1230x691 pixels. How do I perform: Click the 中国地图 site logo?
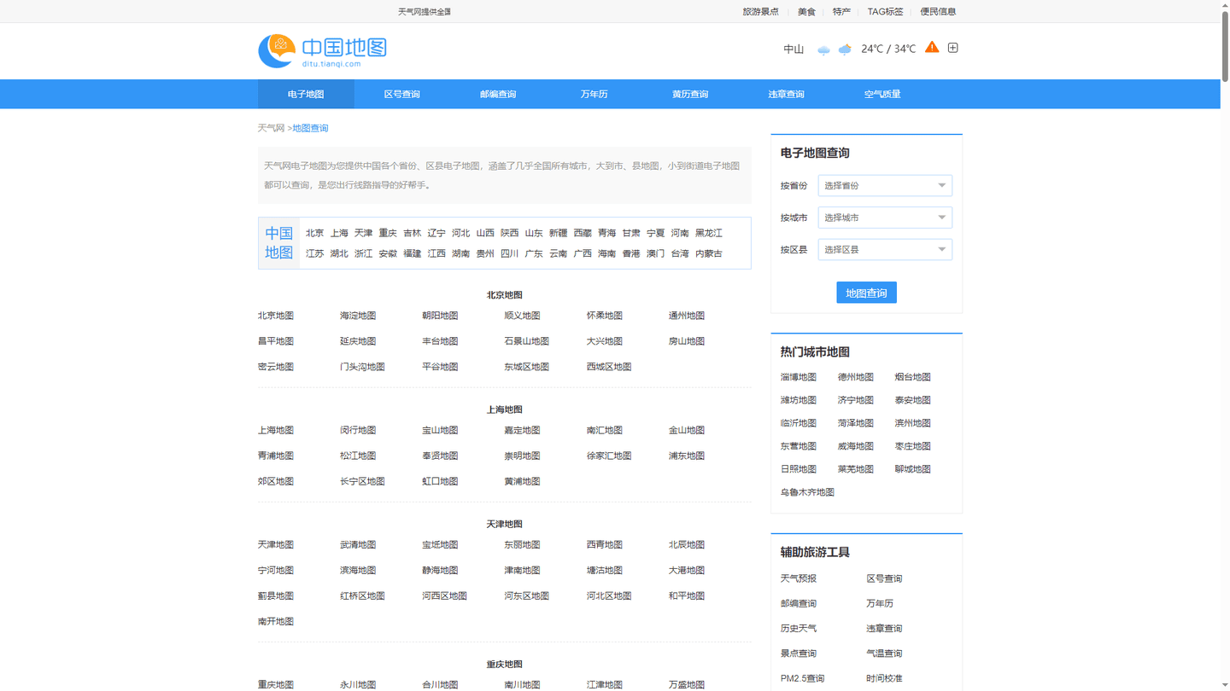[322, 51]
